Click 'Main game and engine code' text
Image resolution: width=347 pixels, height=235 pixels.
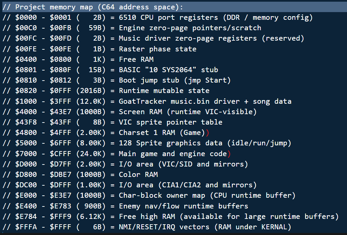(173, 153)
